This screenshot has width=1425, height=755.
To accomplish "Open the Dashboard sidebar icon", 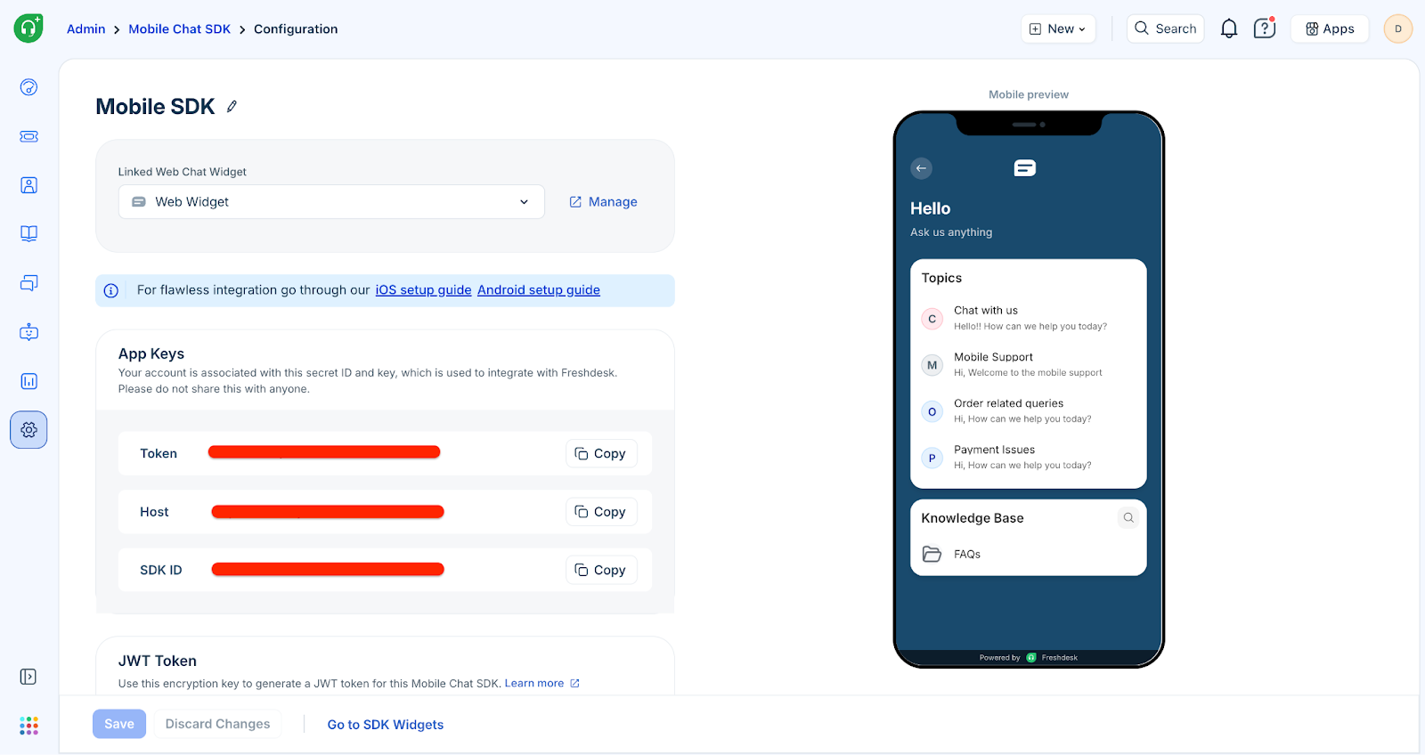I will tap(28, 87).
